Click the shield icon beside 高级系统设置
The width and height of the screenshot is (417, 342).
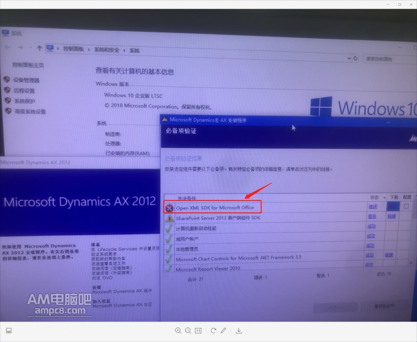click(x=8, y=111)
